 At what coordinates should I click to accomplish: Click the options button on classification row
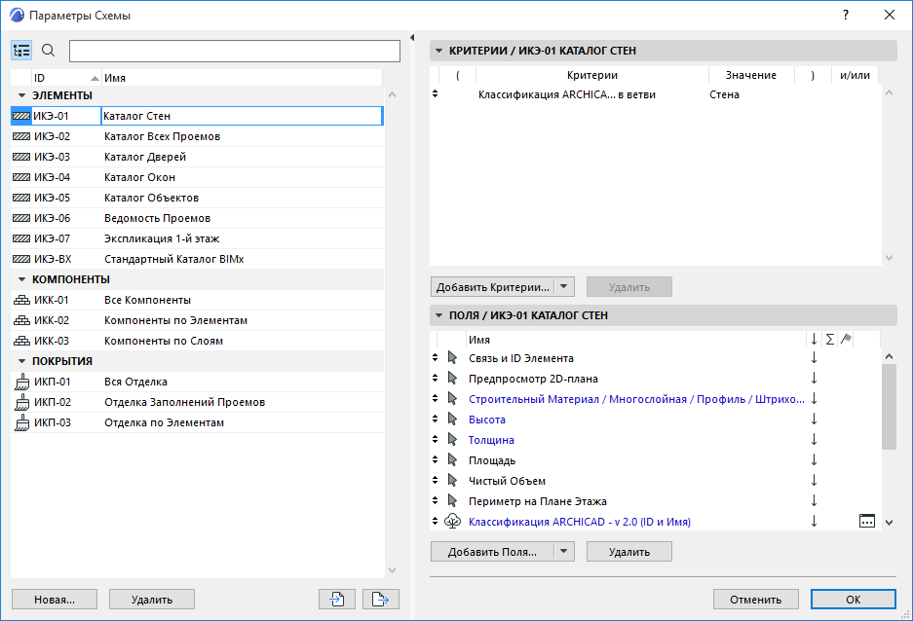pos(867,521)
